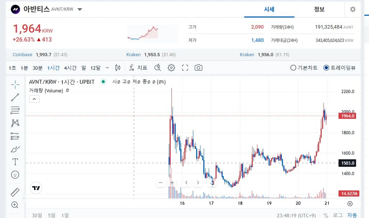Image resolution: width=369 pixels, height=218 pixels.
Task: Open timezone setting 23:48:19 (UTC+9)
Action: (x=296, y=215)
